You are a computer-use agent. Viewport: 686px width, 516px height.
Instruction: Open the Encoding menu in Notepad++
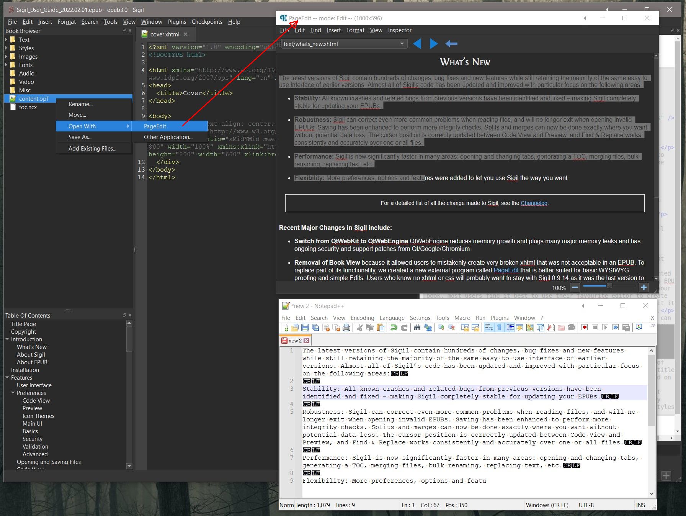(362, 318)
